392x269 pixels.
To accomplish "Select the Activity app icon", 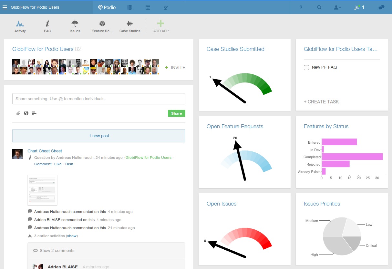I will coord(20,26).
